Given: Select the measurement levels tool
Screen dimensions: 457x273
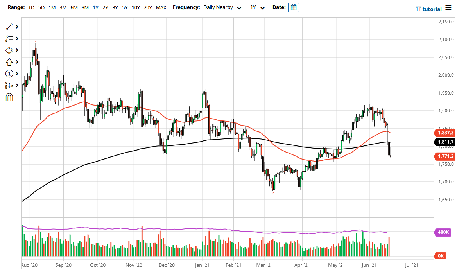Looking at the screenshot, I should [9, 85].
